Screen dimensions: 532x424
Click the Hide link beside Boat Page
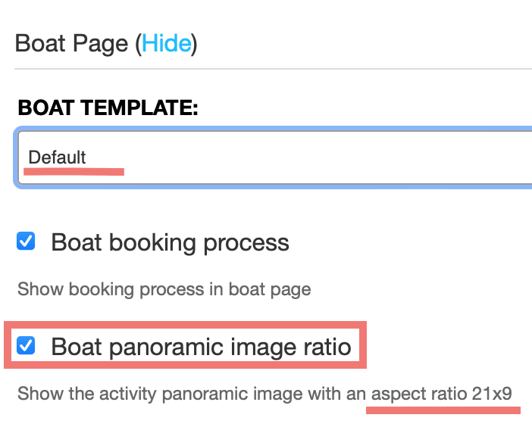coord(167,43)
